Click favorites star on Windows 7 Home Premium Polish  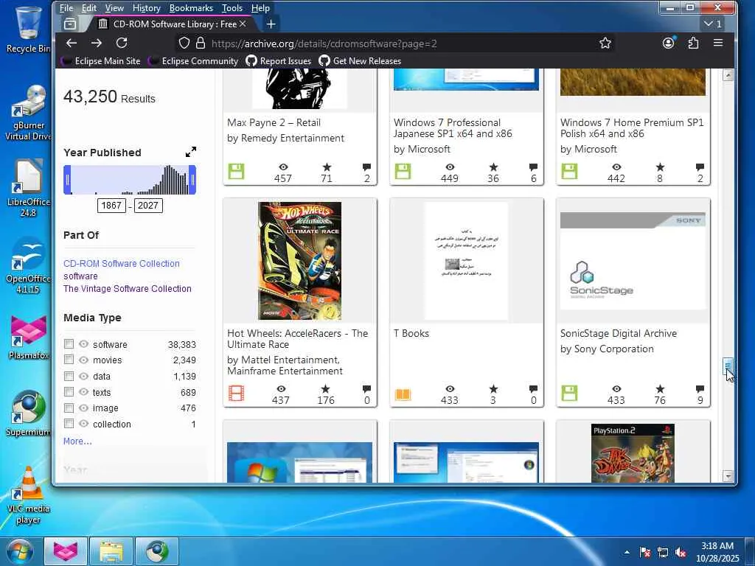click(660, 167)
